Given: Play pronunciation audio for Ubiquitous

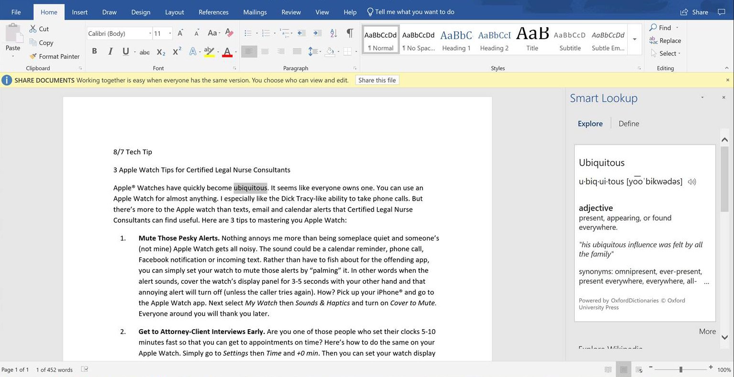Looking at the screenshot, I should [692, 182].
